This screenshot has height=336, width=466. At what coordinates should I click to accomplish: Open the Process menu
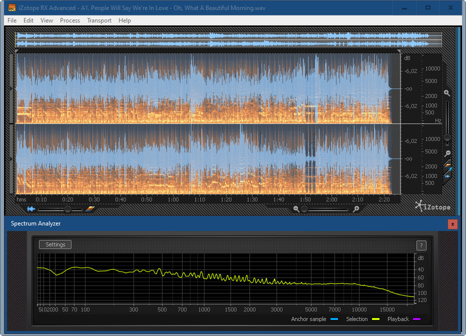[70, 20]
